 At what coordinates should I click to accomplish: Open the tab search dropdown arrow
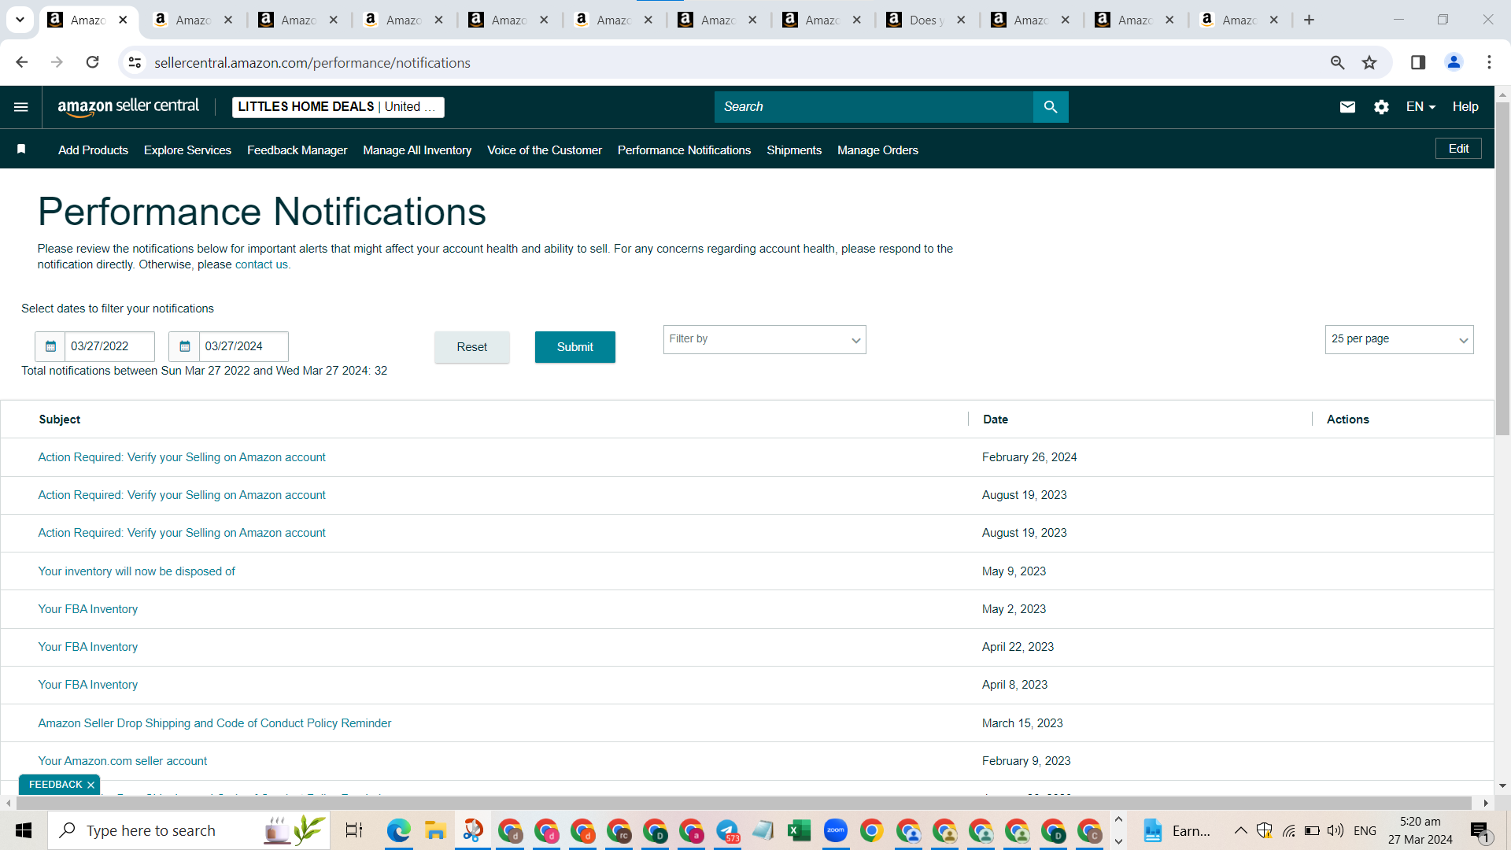click(20, 20)
